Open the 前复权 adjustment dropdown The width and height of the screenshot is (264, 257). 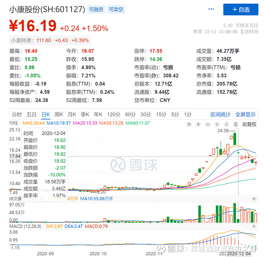click(x=249, y=125)
